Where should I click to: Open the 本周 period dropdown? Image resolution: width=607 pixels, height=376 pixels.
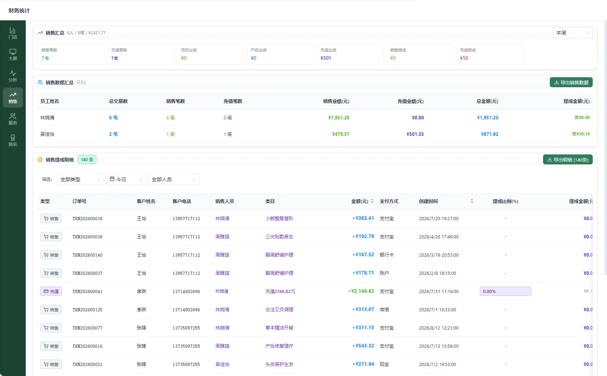pos(573,33)
